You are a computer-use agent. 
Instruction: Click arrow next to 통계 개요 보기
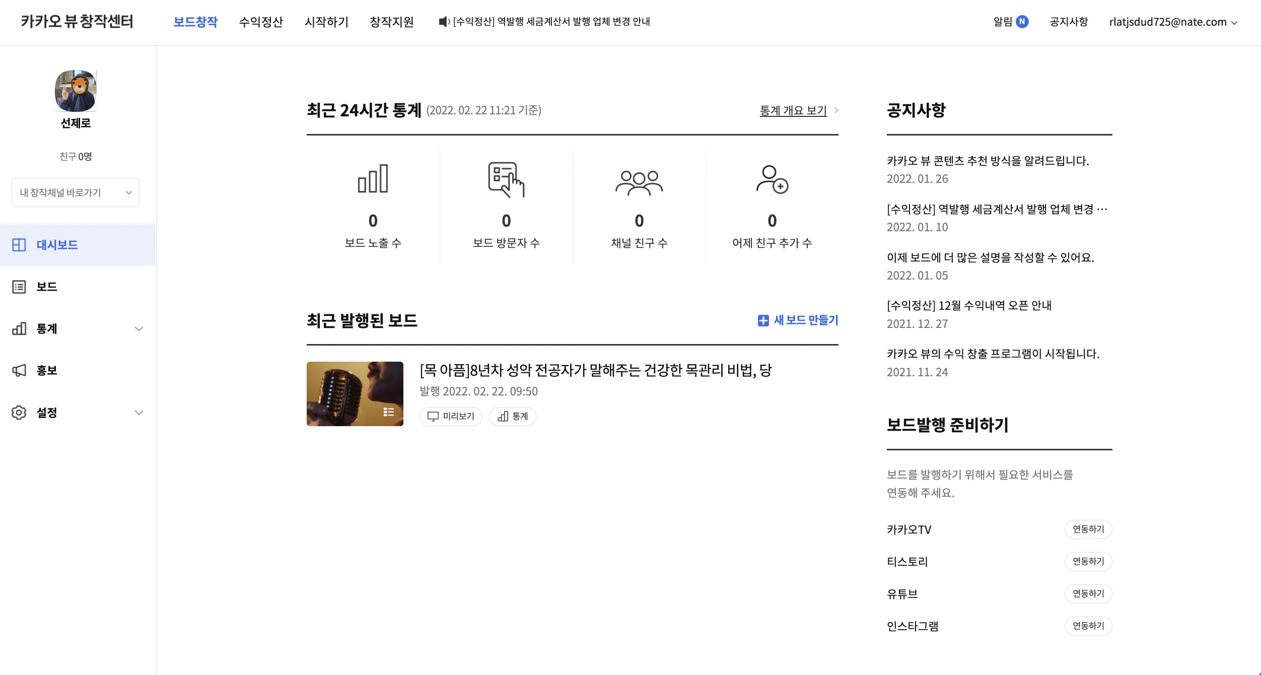pyautogui.click(x=836, y=110)
